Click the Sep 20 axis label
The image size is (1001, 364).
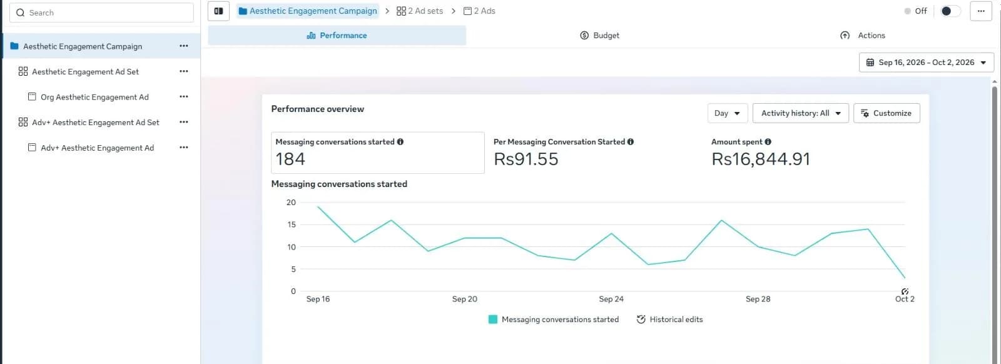click(x=464, y=299)
